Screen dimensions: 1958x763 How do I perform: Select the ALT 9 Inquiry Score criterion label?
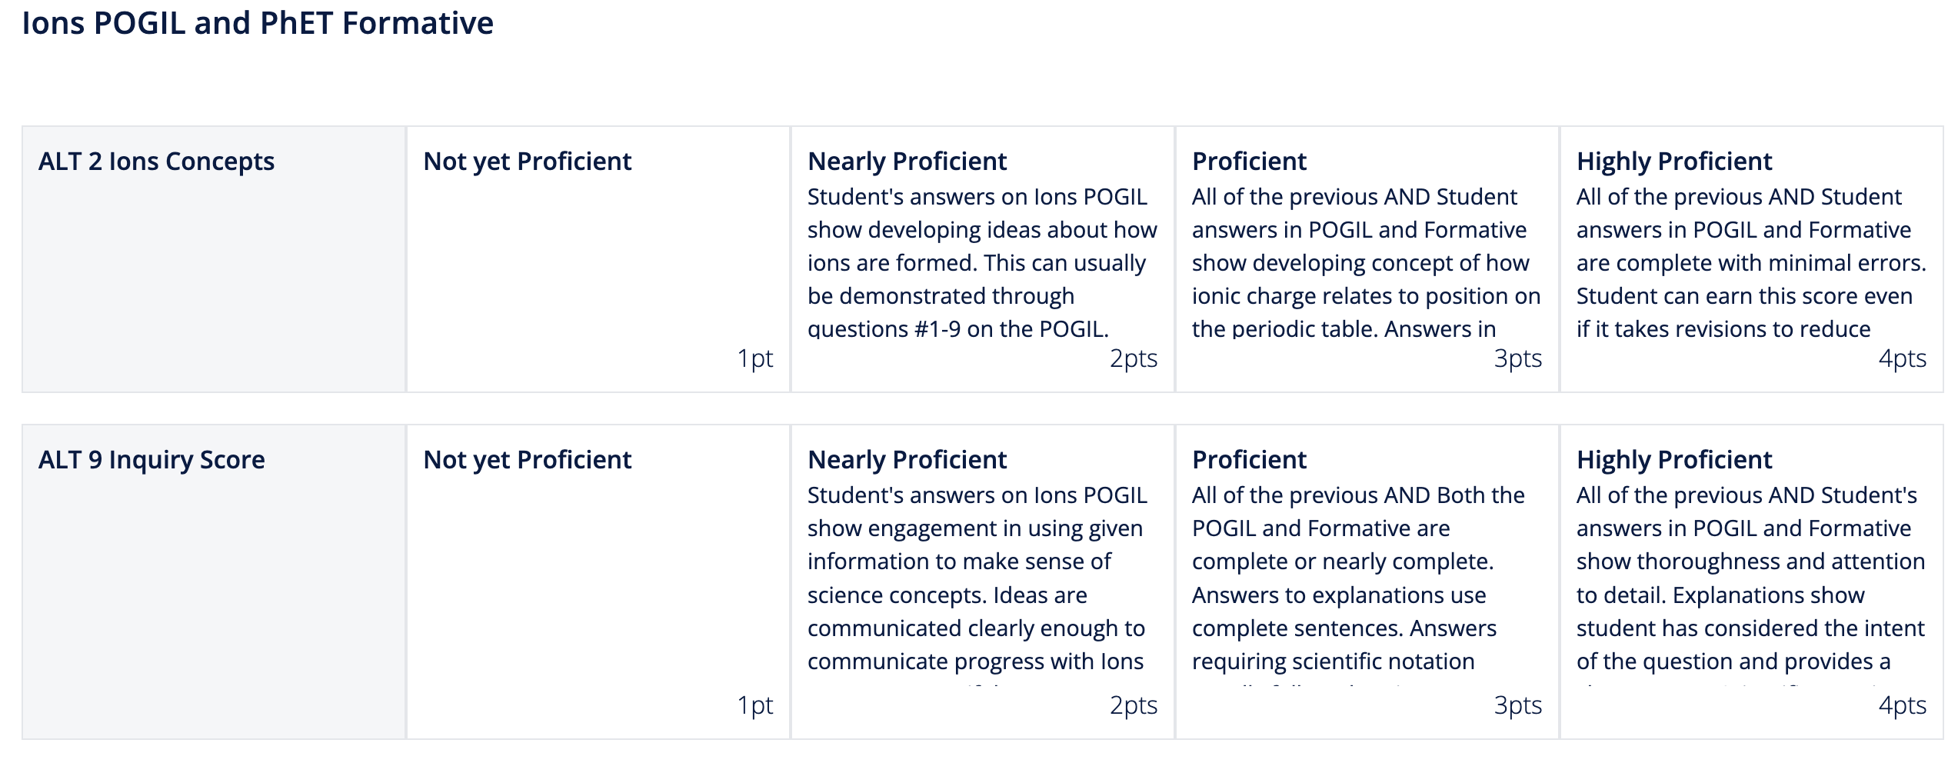(152, 460)
